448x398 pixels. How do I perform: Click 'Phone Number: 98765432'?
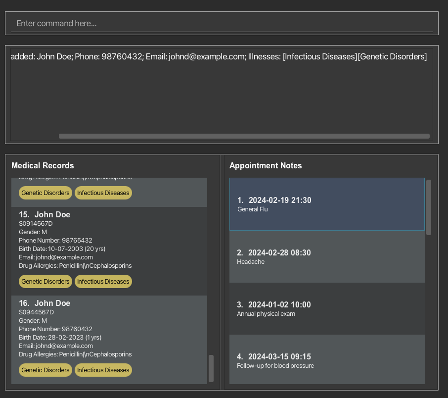pyautogui.click(x=55, y=241)
